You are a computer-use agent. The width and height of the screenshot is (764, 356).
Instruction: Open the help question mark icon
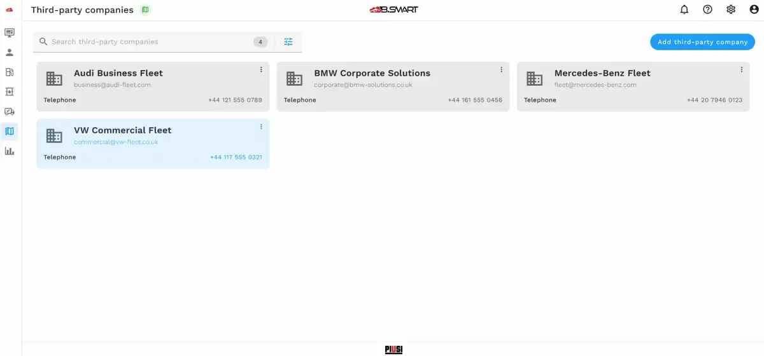pos(707,10)
